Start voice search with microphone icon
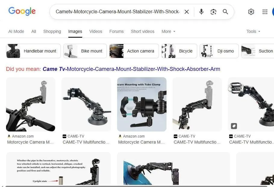 (201, 12)
